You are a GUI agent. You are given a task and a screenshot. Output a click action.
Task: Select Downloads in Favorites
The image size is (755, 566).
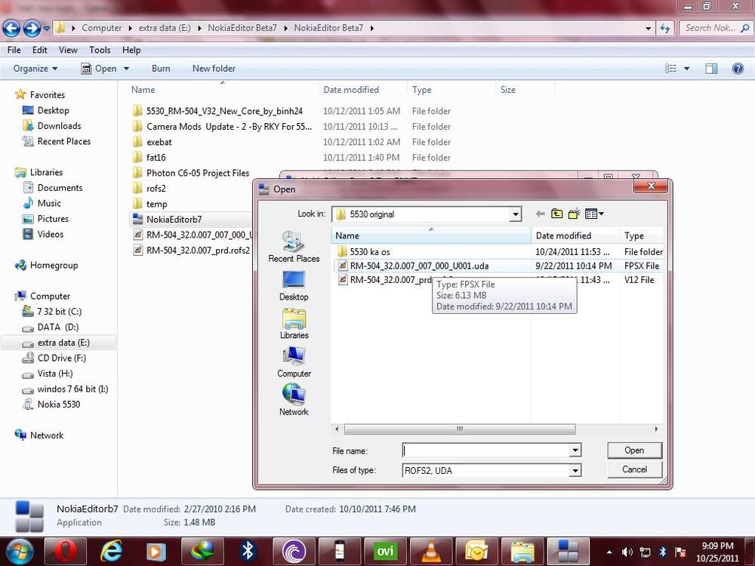51,126
